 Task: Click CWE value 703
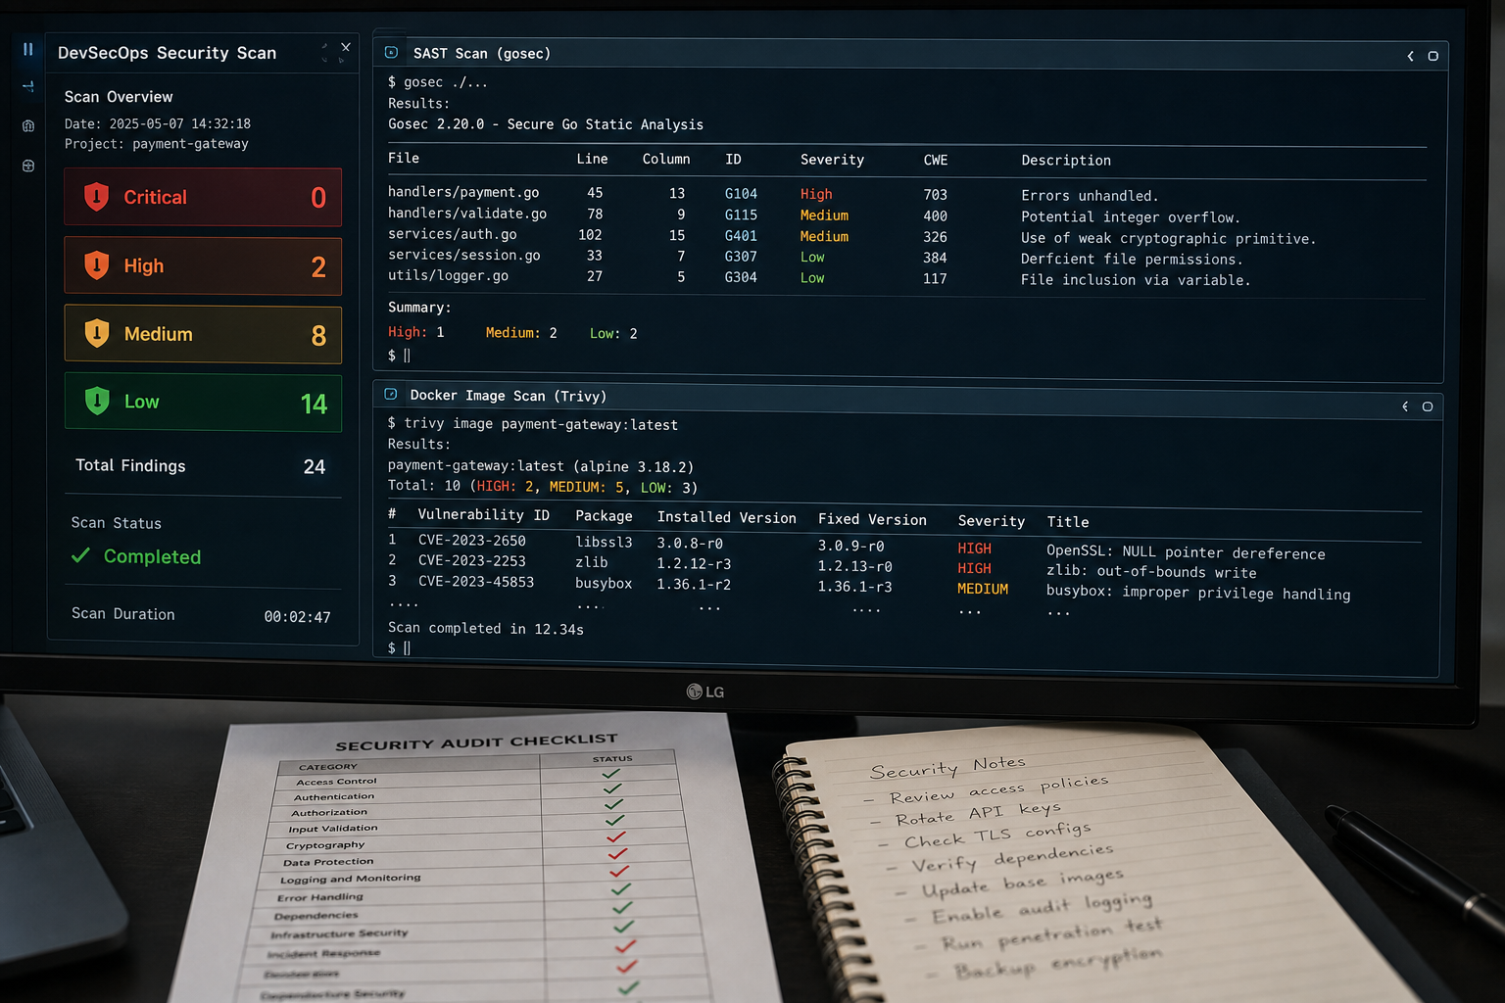pyautogui.click(x=936, y=195)
